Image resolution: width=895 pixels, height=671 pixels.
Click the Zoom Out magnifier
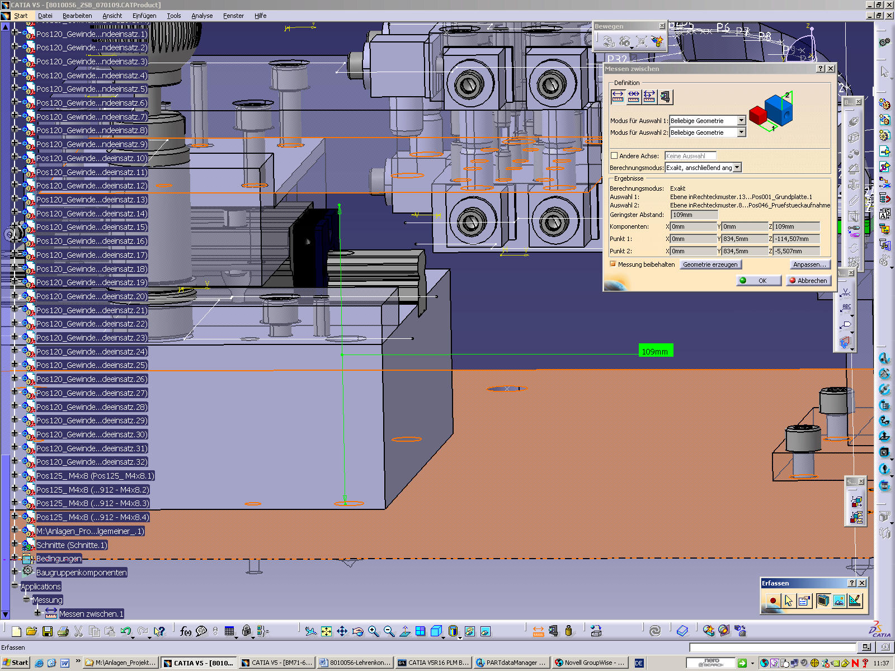pos(389,631)
